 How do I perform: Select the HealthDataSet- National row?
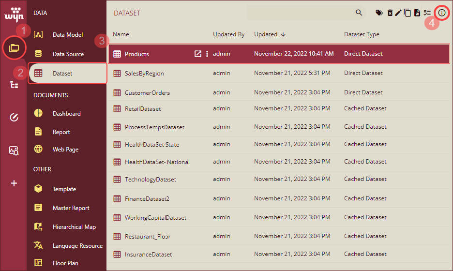point(279,162)
